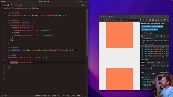173x97 pixels.
Task: Click the body breadcrumb in DevTools
Action: (x=147, y=60)
